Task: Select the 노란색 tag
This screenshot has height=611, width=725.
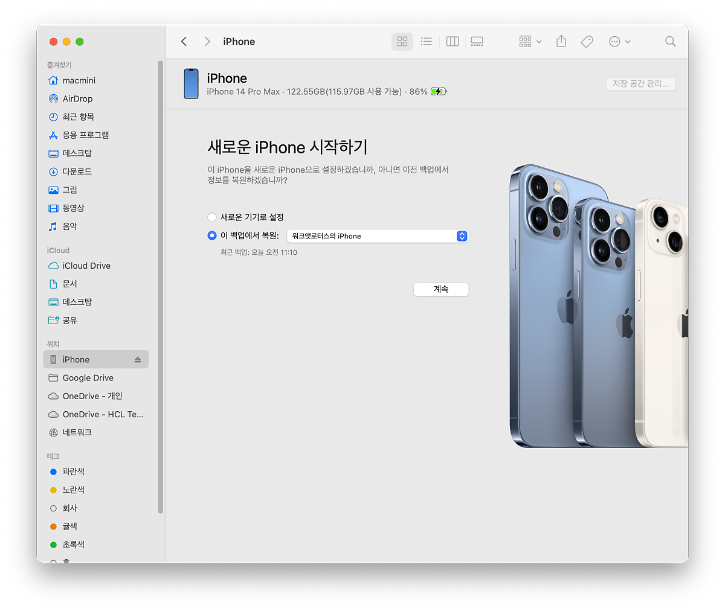Action: (96, 490)
